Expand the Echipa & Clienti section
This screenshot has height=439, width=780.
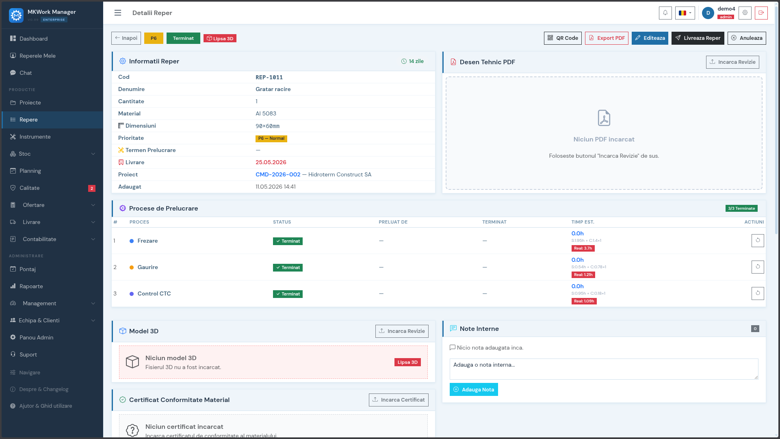(52, 320)
